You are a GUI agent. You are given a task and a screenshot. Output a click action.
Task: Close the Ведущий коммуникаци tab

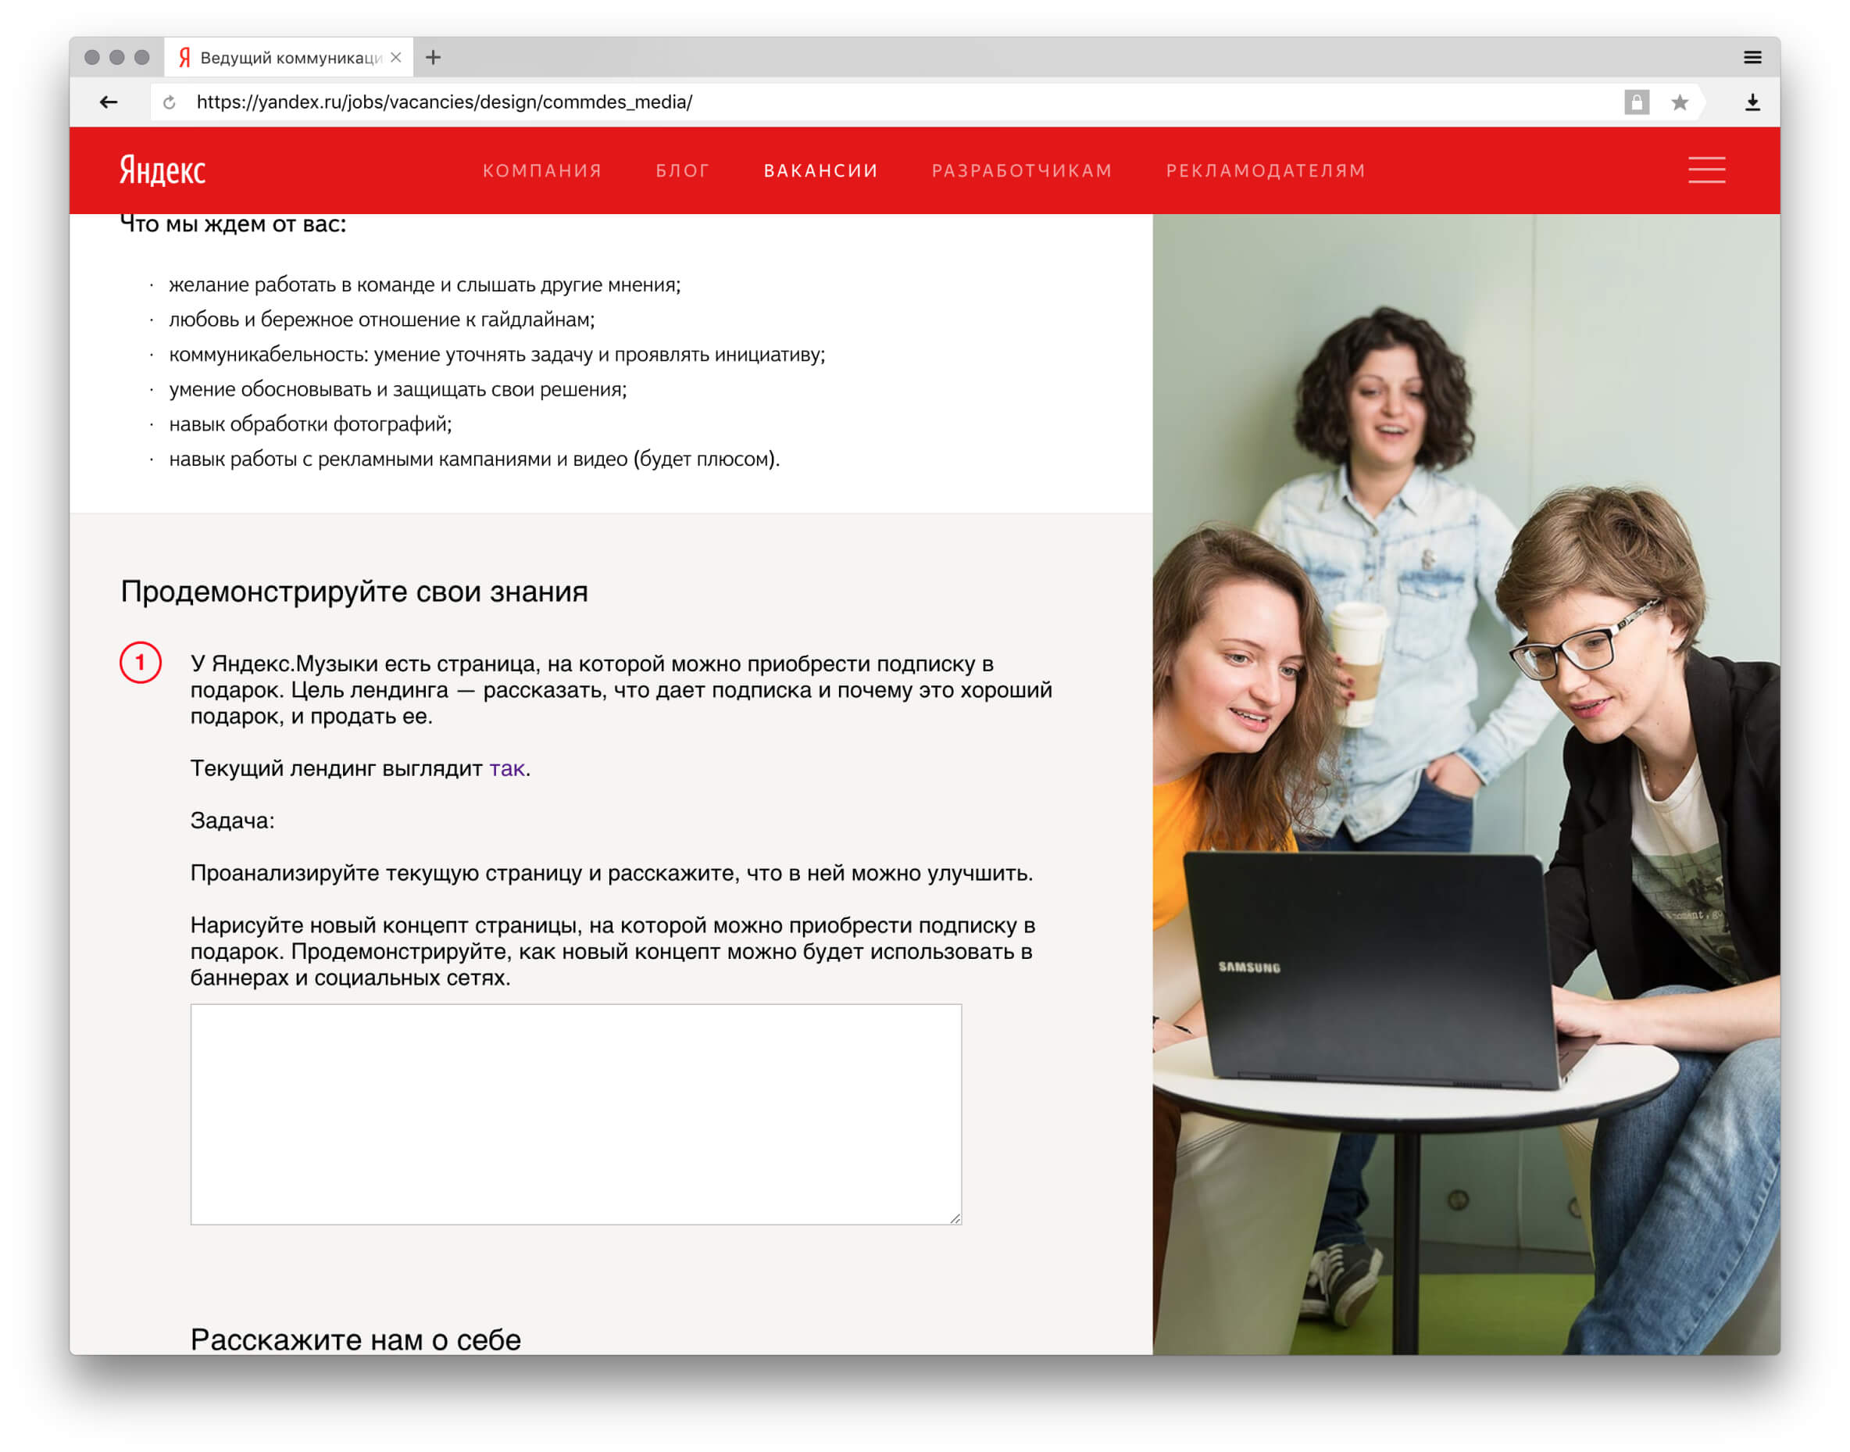pyautogui.click(x=396, y=57)
